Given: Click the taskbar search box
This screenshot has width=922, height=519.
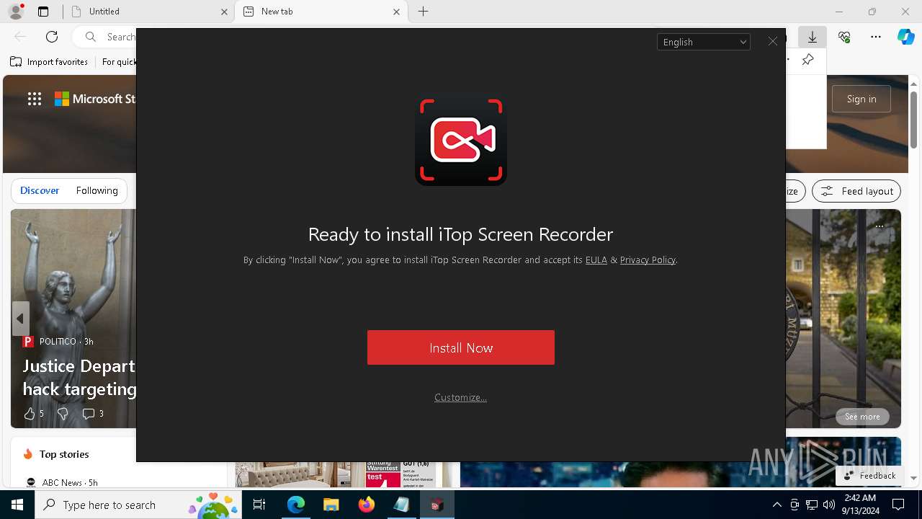Looking at the screenshot, I should click(139, 505).
